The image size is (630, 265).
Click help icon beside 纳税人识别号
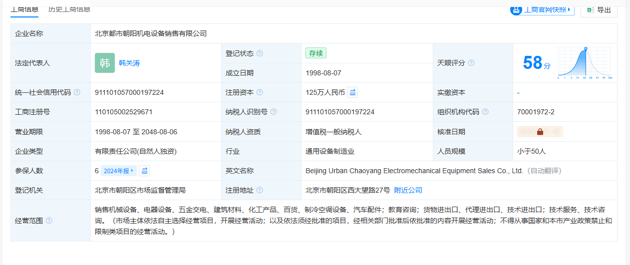(274, 112)
